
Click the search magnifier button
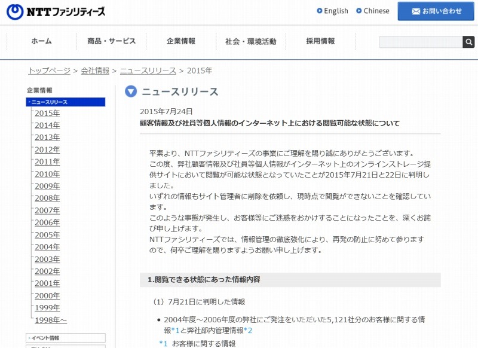468,42
